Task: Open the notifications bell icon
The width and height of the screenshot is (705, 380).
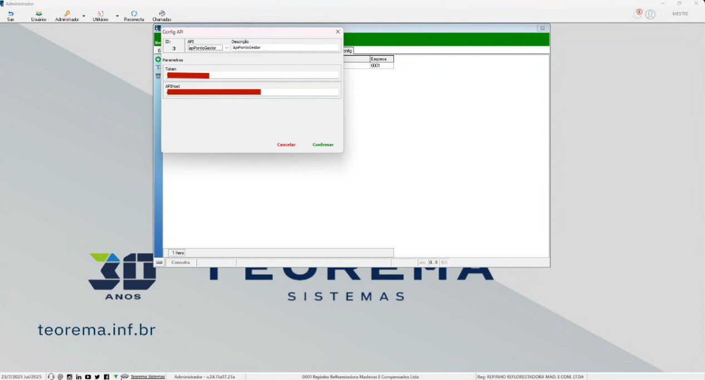Action: click(x=637, y=14)
